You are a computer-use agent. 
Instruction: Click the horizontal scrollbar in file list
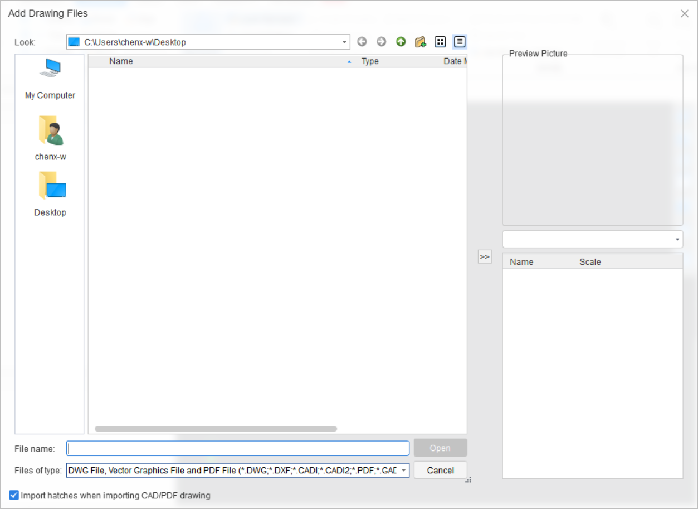(x=216, y=429)
